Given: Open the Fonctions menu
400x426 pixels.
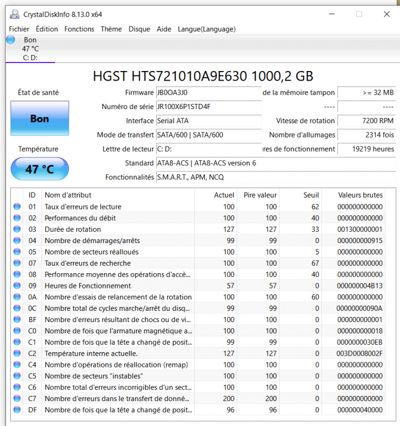Looking at the screenshot, I should tap(79, 29).
